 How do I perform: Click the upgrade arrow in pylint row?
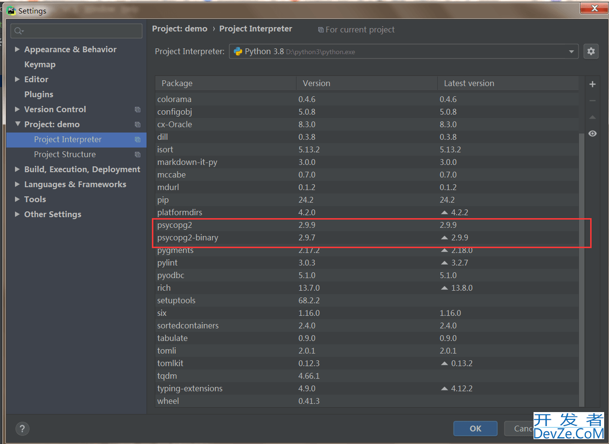(445, 263)
